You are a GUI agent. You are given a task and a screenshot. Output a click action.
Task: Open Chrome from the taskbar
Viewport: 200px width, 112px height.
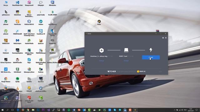coord(28,110)
